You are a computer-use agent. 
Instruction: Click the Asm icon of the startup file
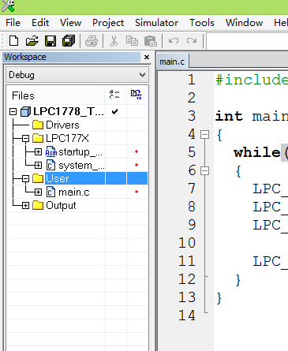pos(51,151)
